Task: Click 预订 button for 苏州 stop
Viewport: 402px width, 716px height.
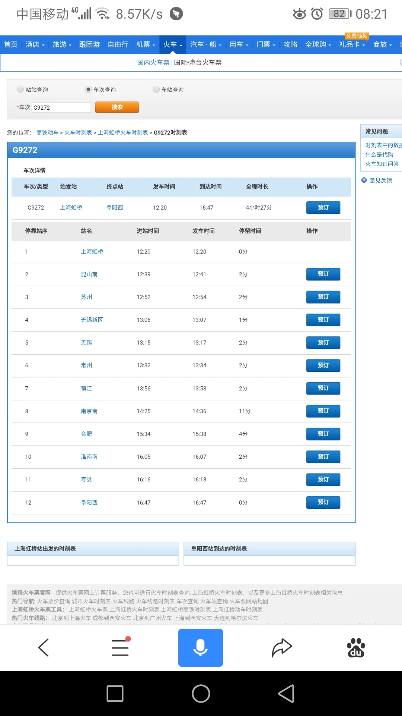Action: (323, 297)
